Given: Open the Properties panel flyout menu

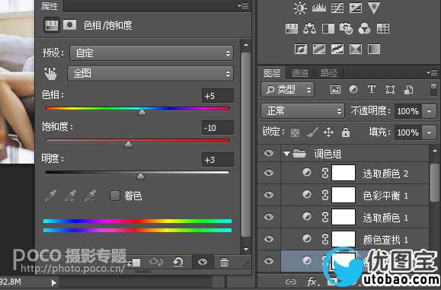Looking at the screenshot, I should [243, 5].
